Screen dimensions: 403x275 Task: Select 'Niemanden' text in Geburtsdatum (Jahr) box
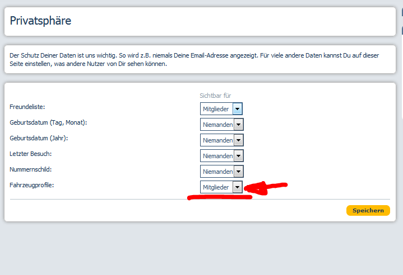click(x=217, y=140)
